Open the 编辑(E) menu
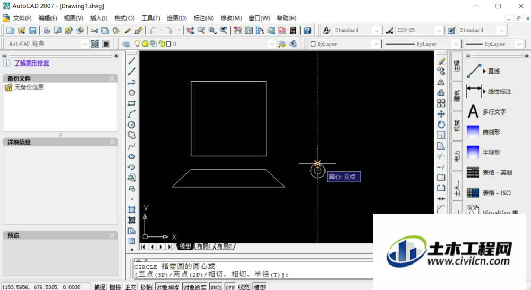The height and width of the screenshot is (290, 531). 48,18
